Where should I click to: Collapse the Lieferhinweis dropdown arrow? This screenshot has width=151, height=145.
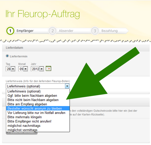67,86
